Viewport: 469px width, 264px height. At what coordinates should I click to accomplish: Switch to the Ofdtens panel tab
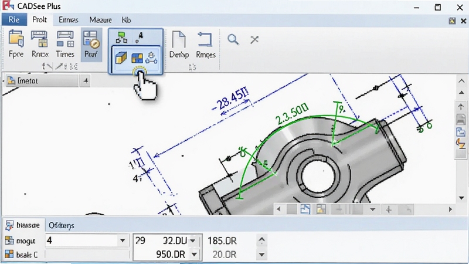coord(62,225)
